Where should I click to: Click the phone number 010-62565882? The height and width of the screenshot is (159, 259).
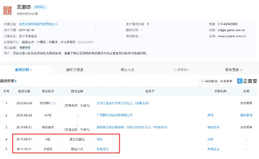pos(227,24)
